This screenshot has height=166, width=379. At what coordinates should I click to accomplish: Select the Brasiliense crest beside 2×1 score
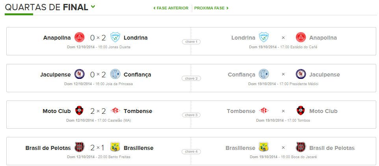115,147
